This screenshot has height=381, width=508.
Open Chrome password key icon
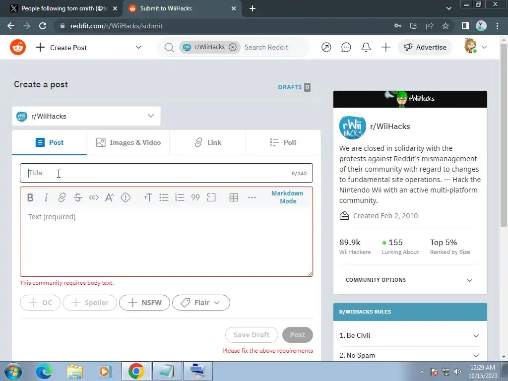pos(398,26)
